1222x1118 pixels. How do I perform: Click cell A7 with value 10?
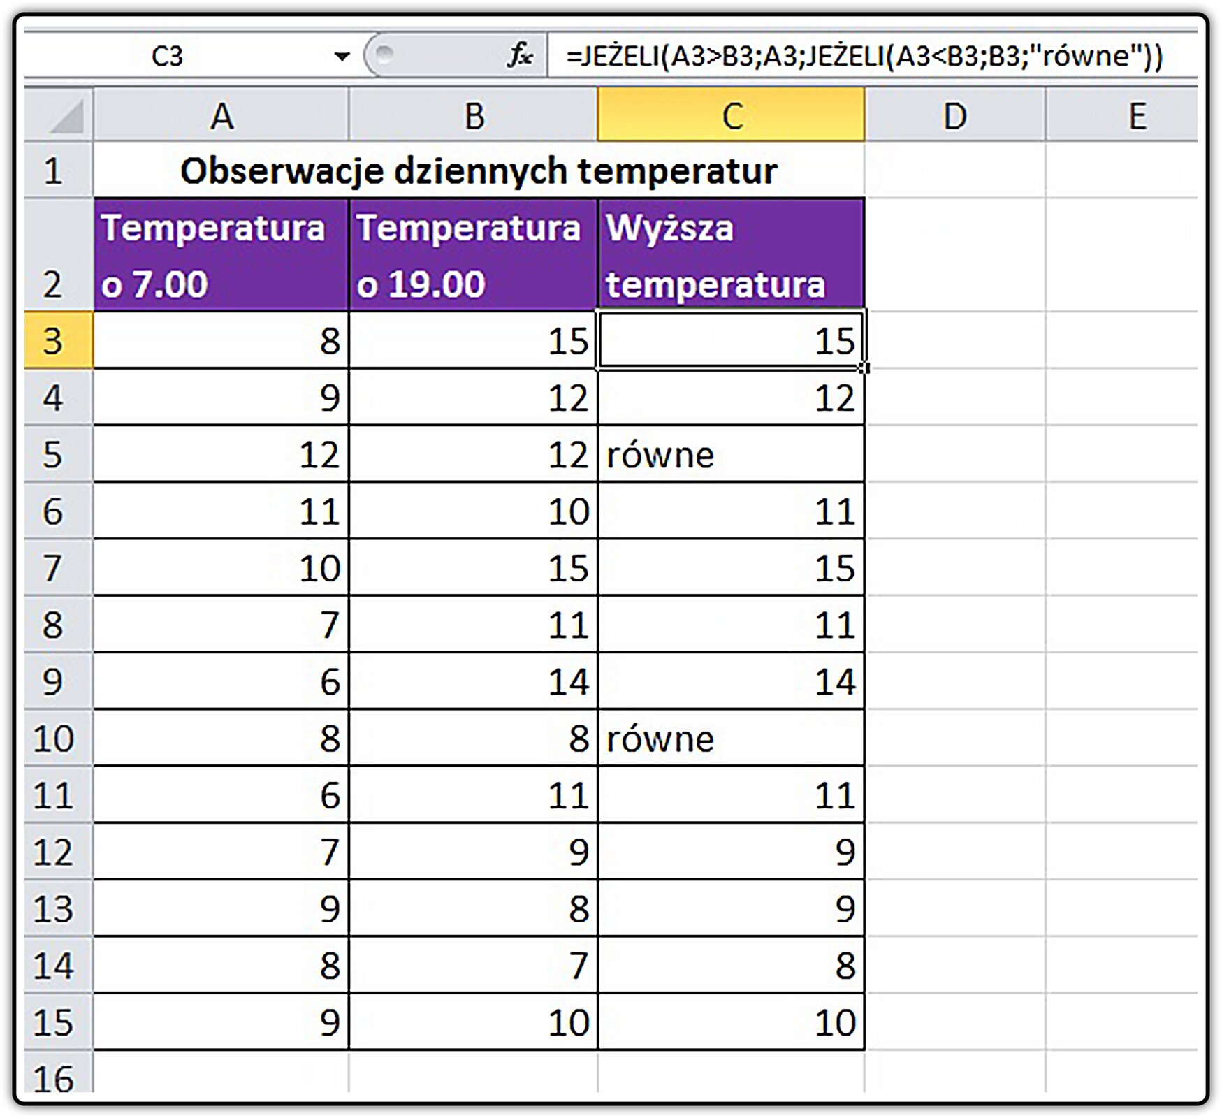pyautogui.click(x=221, y=567)
